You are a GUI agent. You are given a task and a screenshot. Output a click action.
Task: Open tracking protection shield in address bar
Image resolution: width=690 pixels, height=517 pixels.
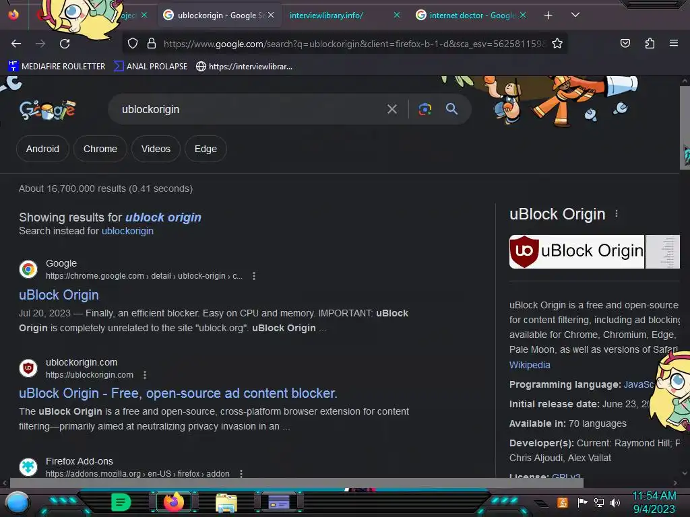(133, 44)
